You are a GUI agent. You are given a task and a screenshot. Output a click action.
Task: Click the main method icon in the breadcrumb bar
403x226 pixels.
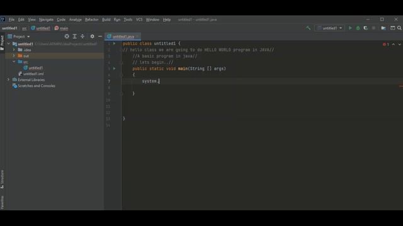pyautogui.click(x=57, y=28)
